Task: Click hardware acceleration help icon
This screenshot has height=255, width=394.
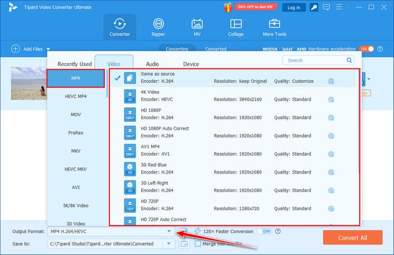Action: point(380,49)
